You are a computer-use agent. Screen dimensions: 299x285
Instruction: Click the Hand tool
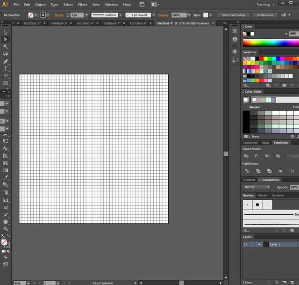coord(6,221)
